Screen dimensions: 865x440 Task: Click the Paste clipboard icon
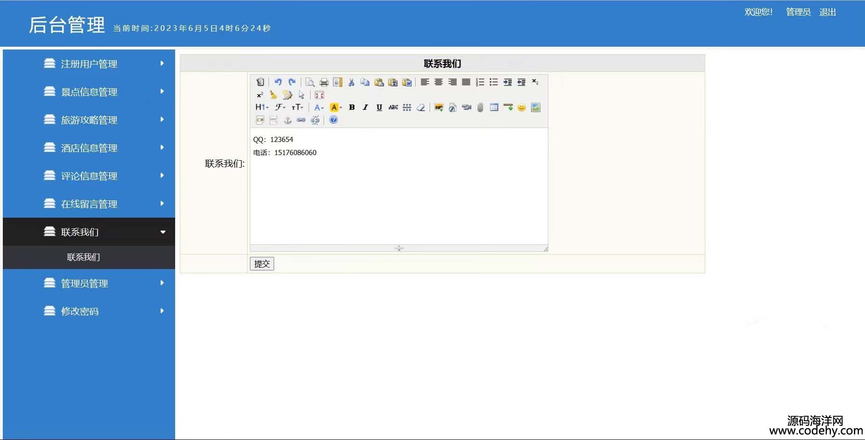(379, 82)
